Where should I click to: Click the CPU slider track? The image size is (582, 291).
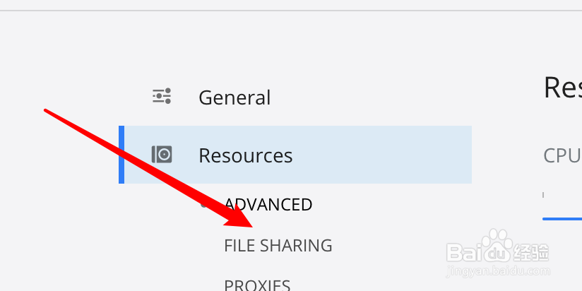(562, 219)
